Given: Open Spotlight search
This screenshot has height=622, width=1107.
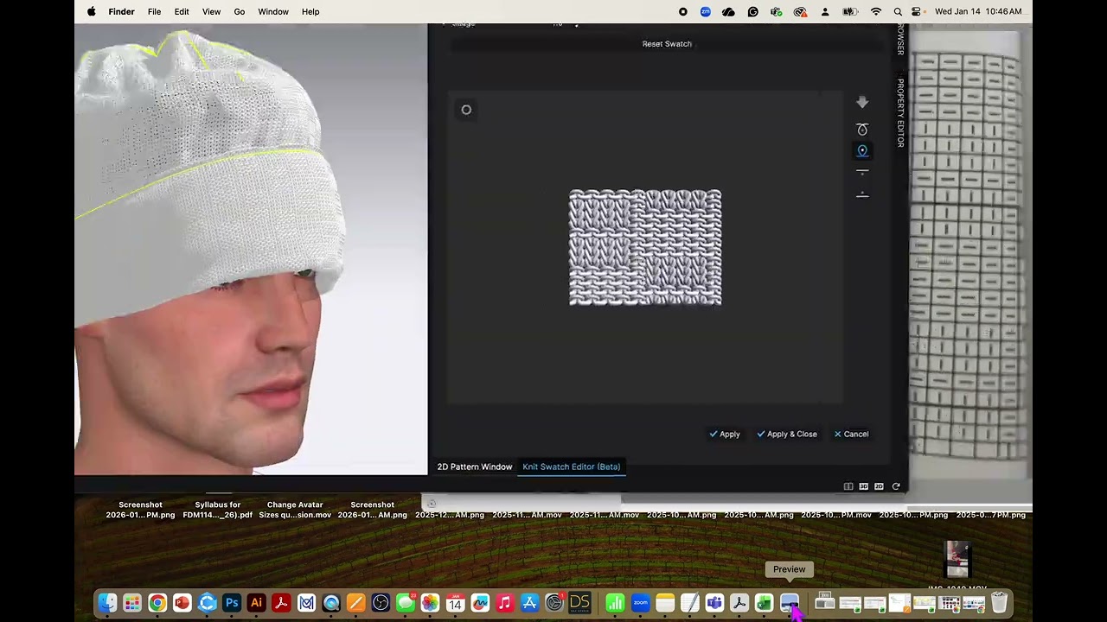Looking at the screenshot, I should (898, 12).
